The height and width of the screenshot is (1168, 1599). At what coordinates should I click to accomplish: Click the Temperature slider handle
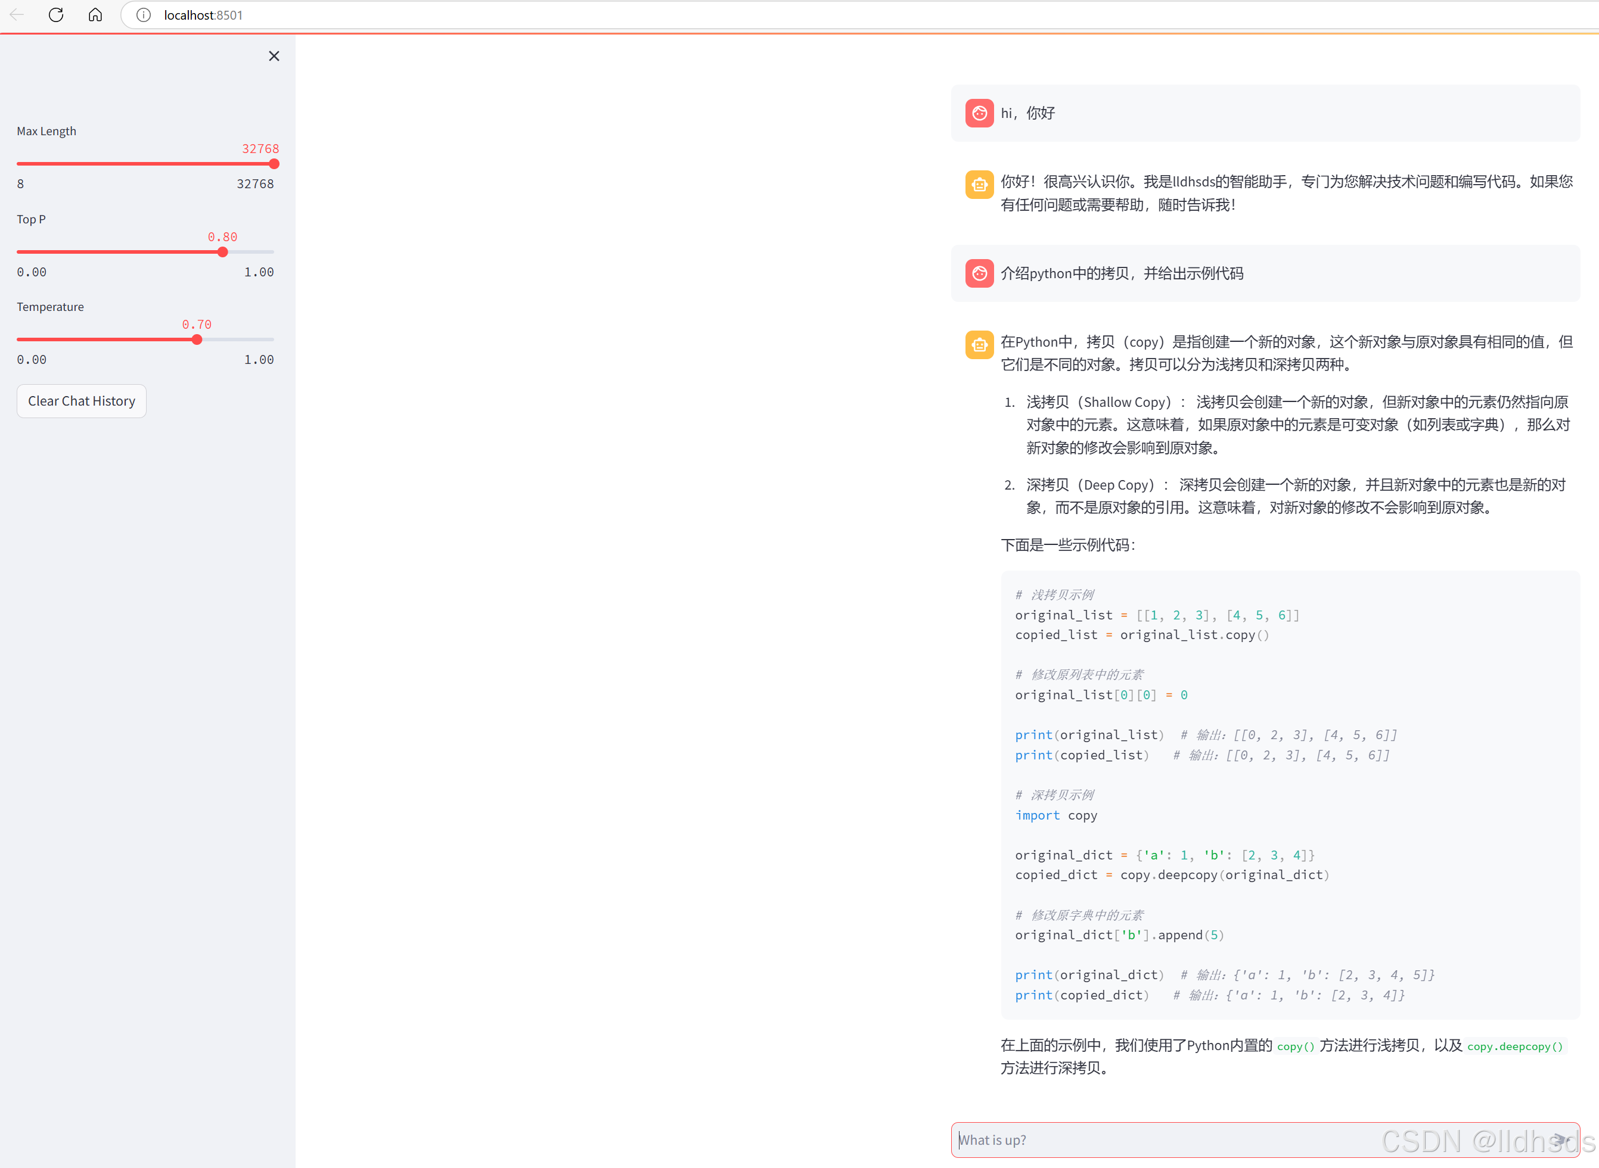tap(197, 340)
